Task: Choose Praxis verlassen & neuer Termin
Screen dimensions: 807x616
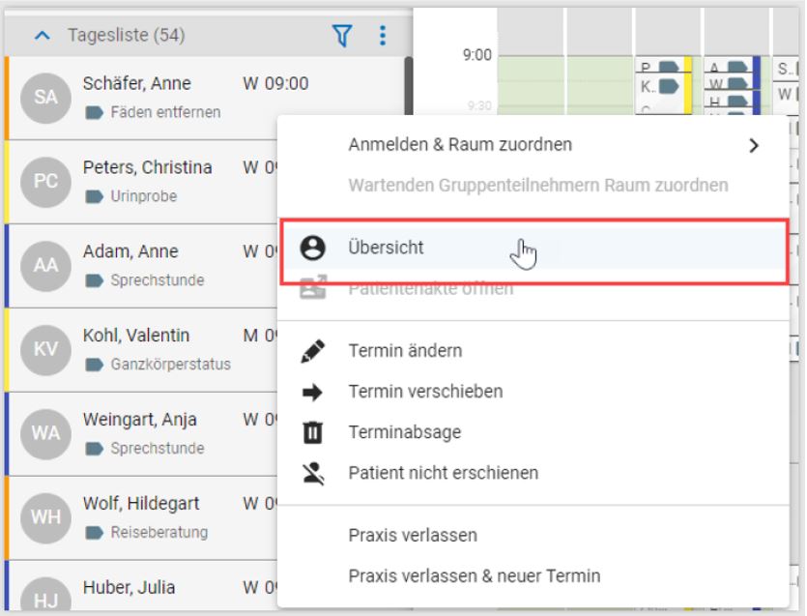Action: [x=474, y=576]
